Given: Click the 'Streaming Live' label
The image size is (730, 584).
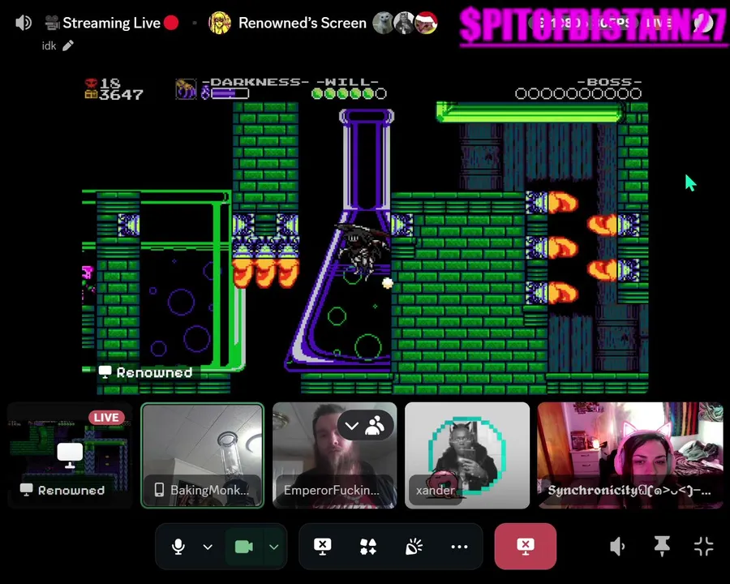Looking at the screenshot, I should pyautogui.click(x=111, y=23).
